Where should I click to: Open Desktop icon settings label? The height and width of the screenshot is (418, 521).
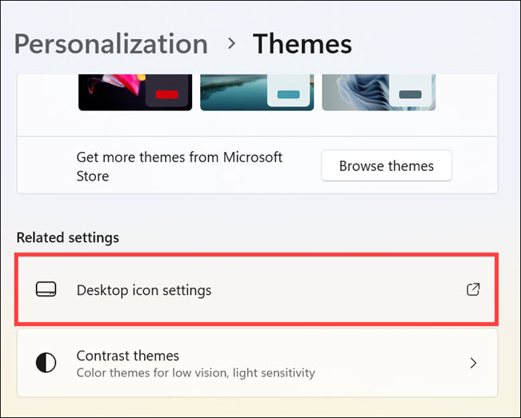pos(144,290)
